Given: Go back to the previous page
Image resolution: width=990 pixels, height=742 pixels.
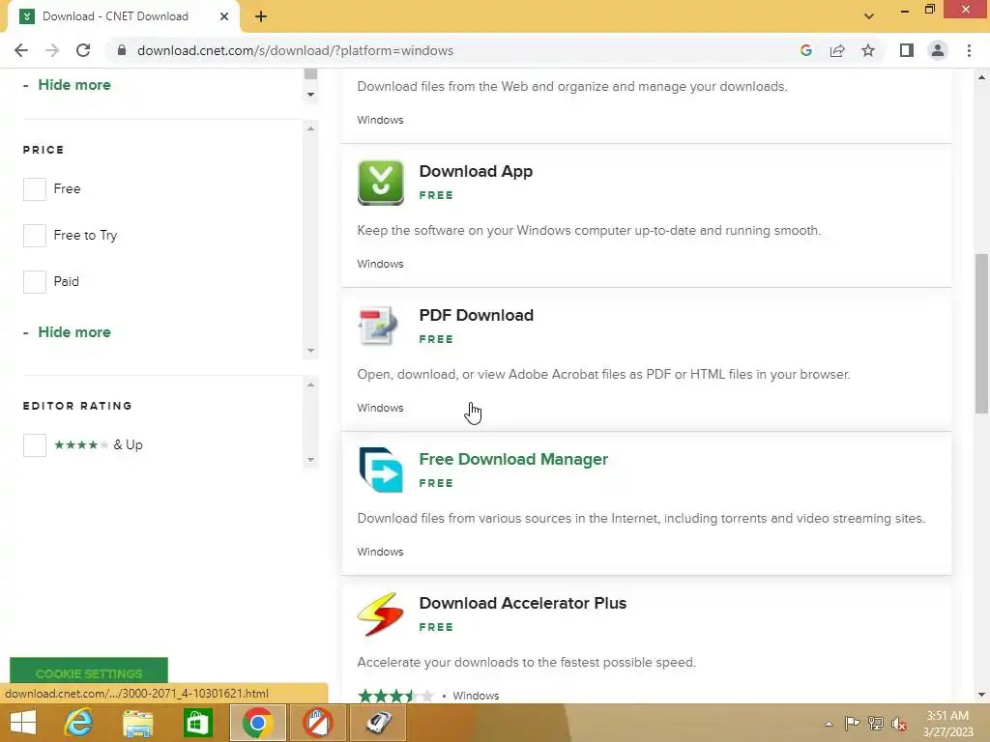Looking at the screenshot, I should coord(21,50).
